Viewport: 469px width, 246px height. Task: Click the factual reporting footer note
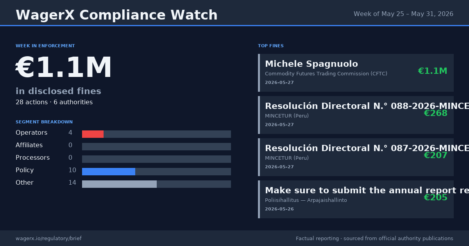click(374, 239)
